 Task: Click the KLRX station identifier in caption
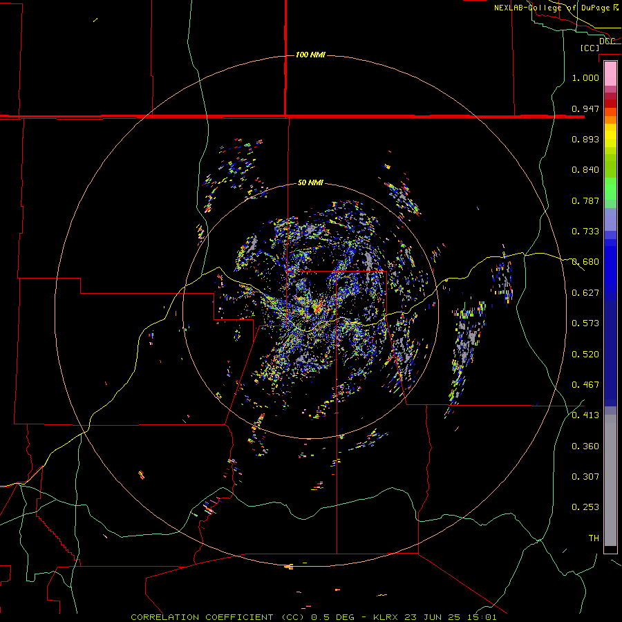[x=386, y=617]
